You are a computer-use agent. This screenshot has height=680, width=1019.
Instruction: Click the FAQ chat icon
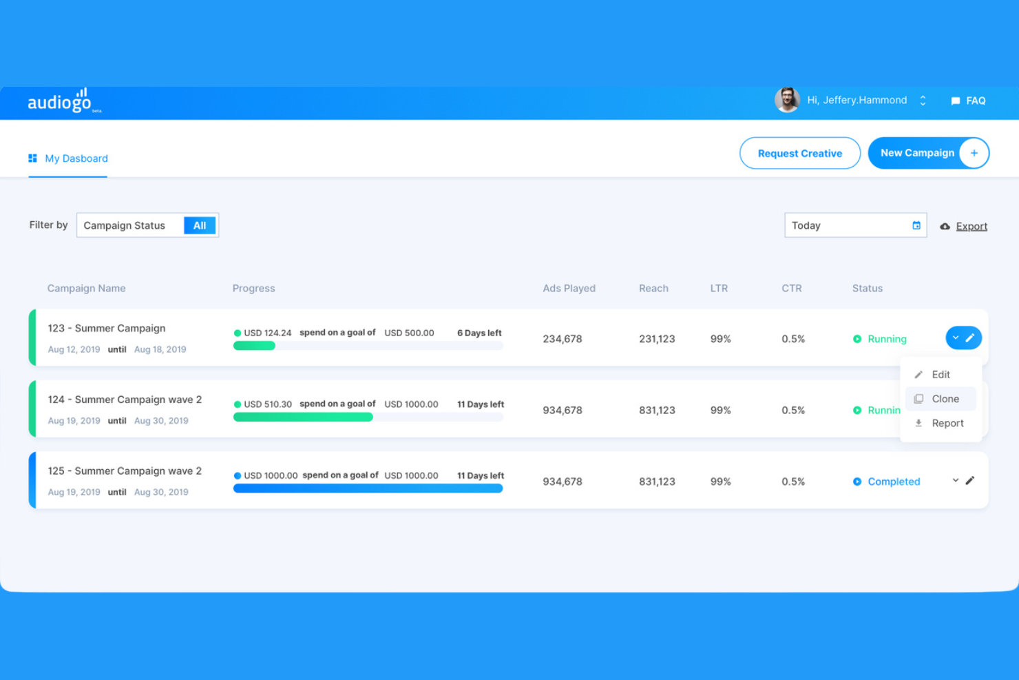click(x=956, y=101)
